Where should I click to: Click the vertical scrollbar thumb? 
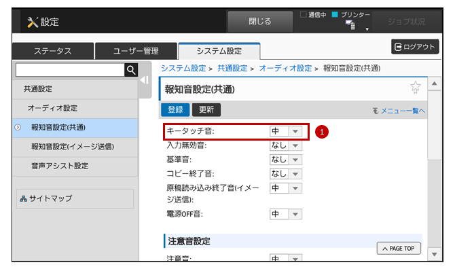[435, 125]
